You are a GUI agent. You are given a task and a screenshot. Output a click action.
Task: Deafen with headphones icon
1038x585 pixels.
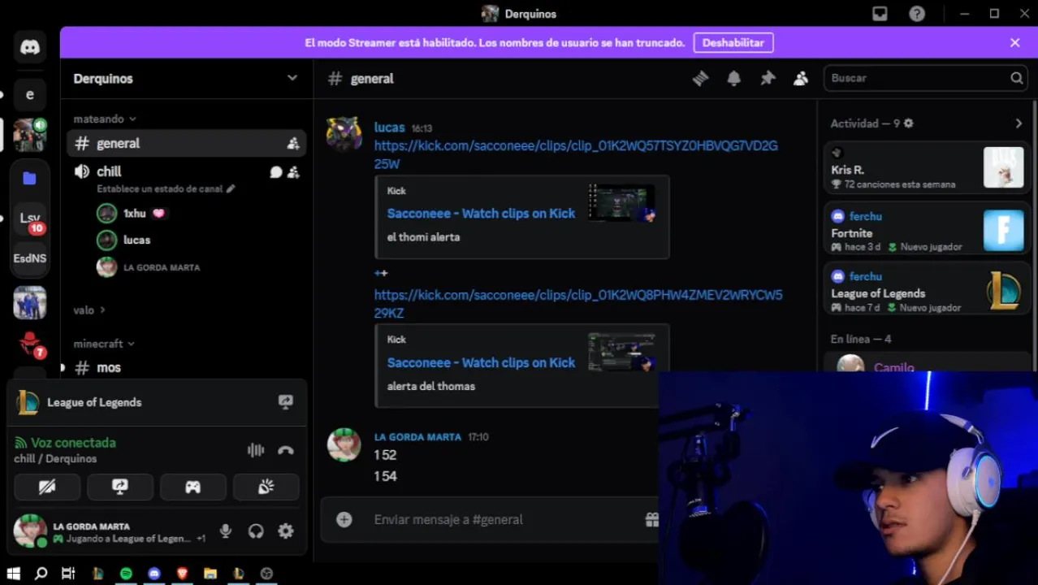(x=256, y=531)
